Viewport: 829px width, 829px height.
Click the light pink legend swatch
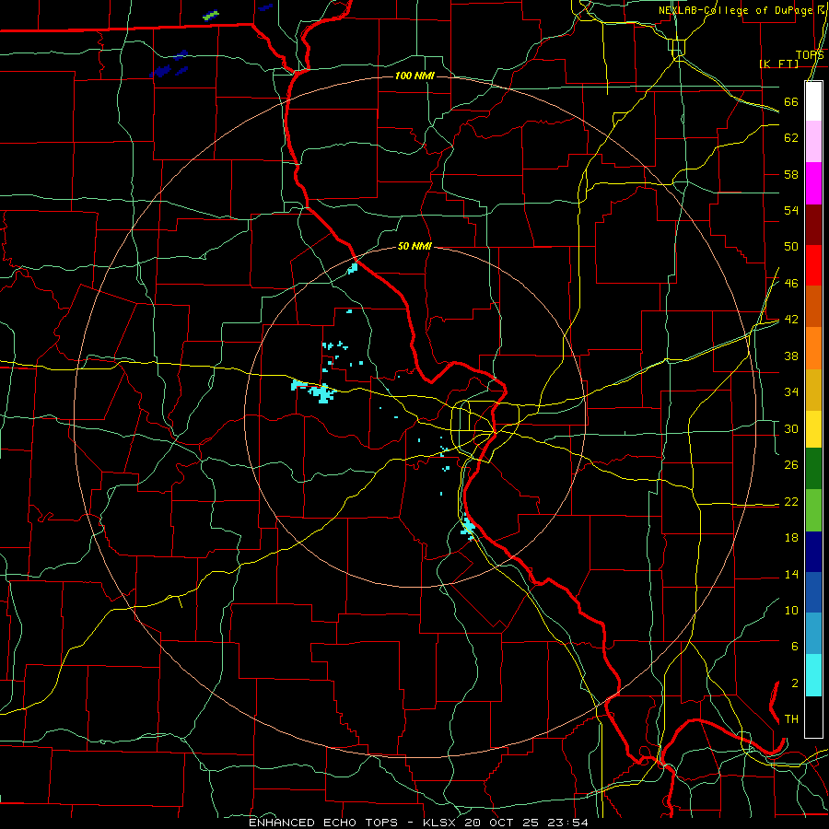coord(813,142)
